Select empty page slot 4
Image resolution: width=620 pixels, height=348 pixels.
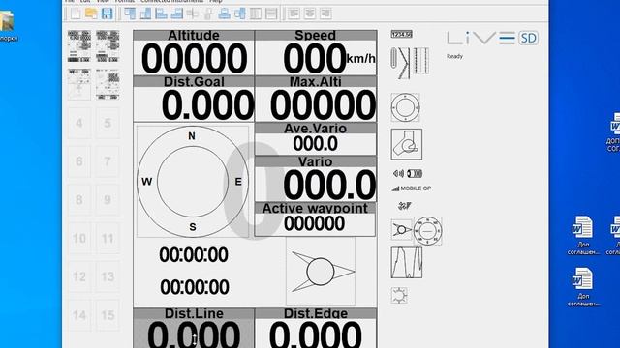point(79,123)
